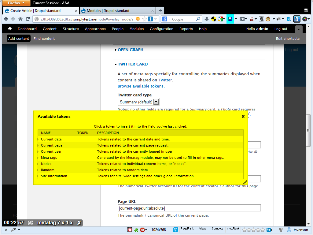Click the color picker eyedropper status icon
The width and height of the screenshot is (313, 235).
[x=13, y=229]
